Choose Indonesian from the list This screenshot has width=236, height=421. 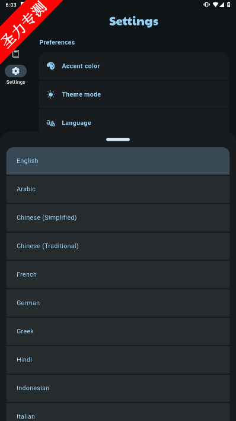coord(118,388)
